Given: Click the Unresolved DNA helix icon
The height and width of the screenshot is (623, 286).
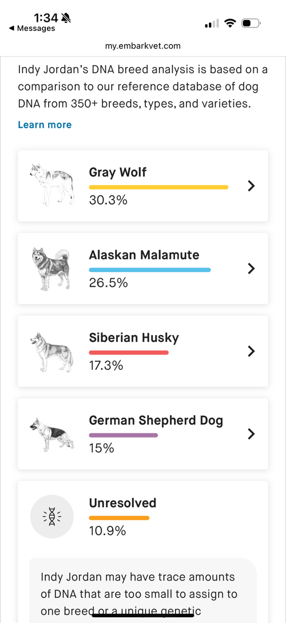Looking at the screenshot, I should pos(52,516).
